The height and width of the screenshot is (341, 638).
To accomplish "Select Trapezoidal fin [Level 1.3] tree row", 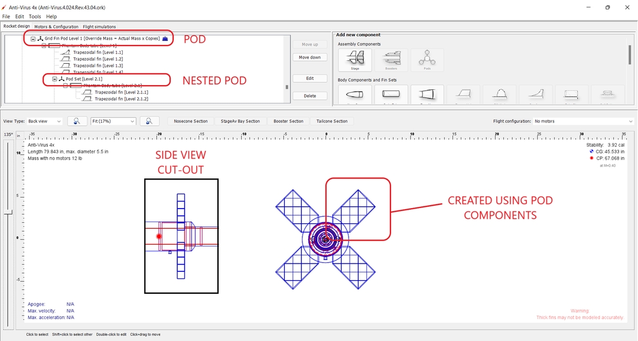I will coord(97,66).
